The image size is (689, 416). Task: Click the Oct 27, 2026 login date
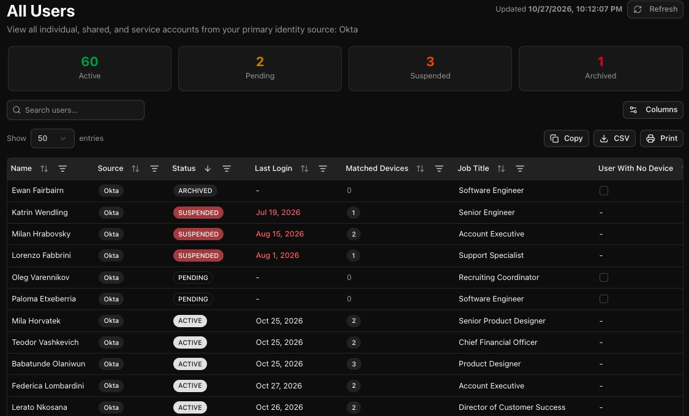(x=279, y=385)
